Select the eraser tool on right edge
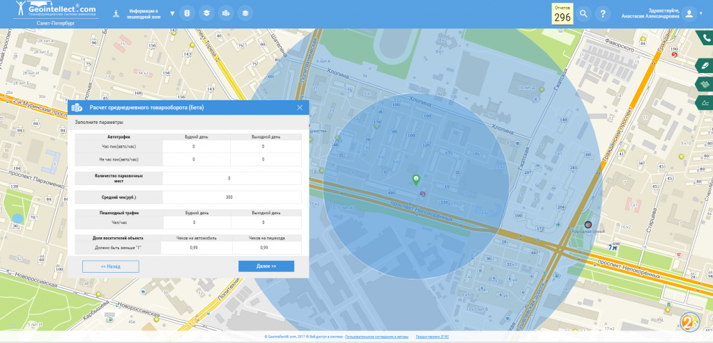 (705, 65)
